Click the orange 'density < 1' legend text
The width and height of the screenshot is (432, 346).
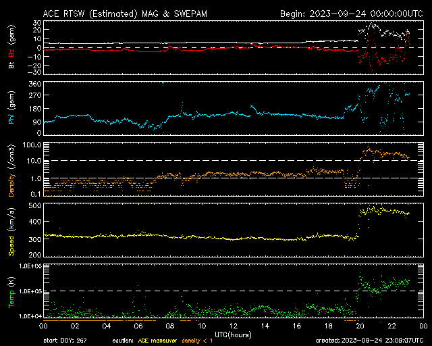point(197,341)
